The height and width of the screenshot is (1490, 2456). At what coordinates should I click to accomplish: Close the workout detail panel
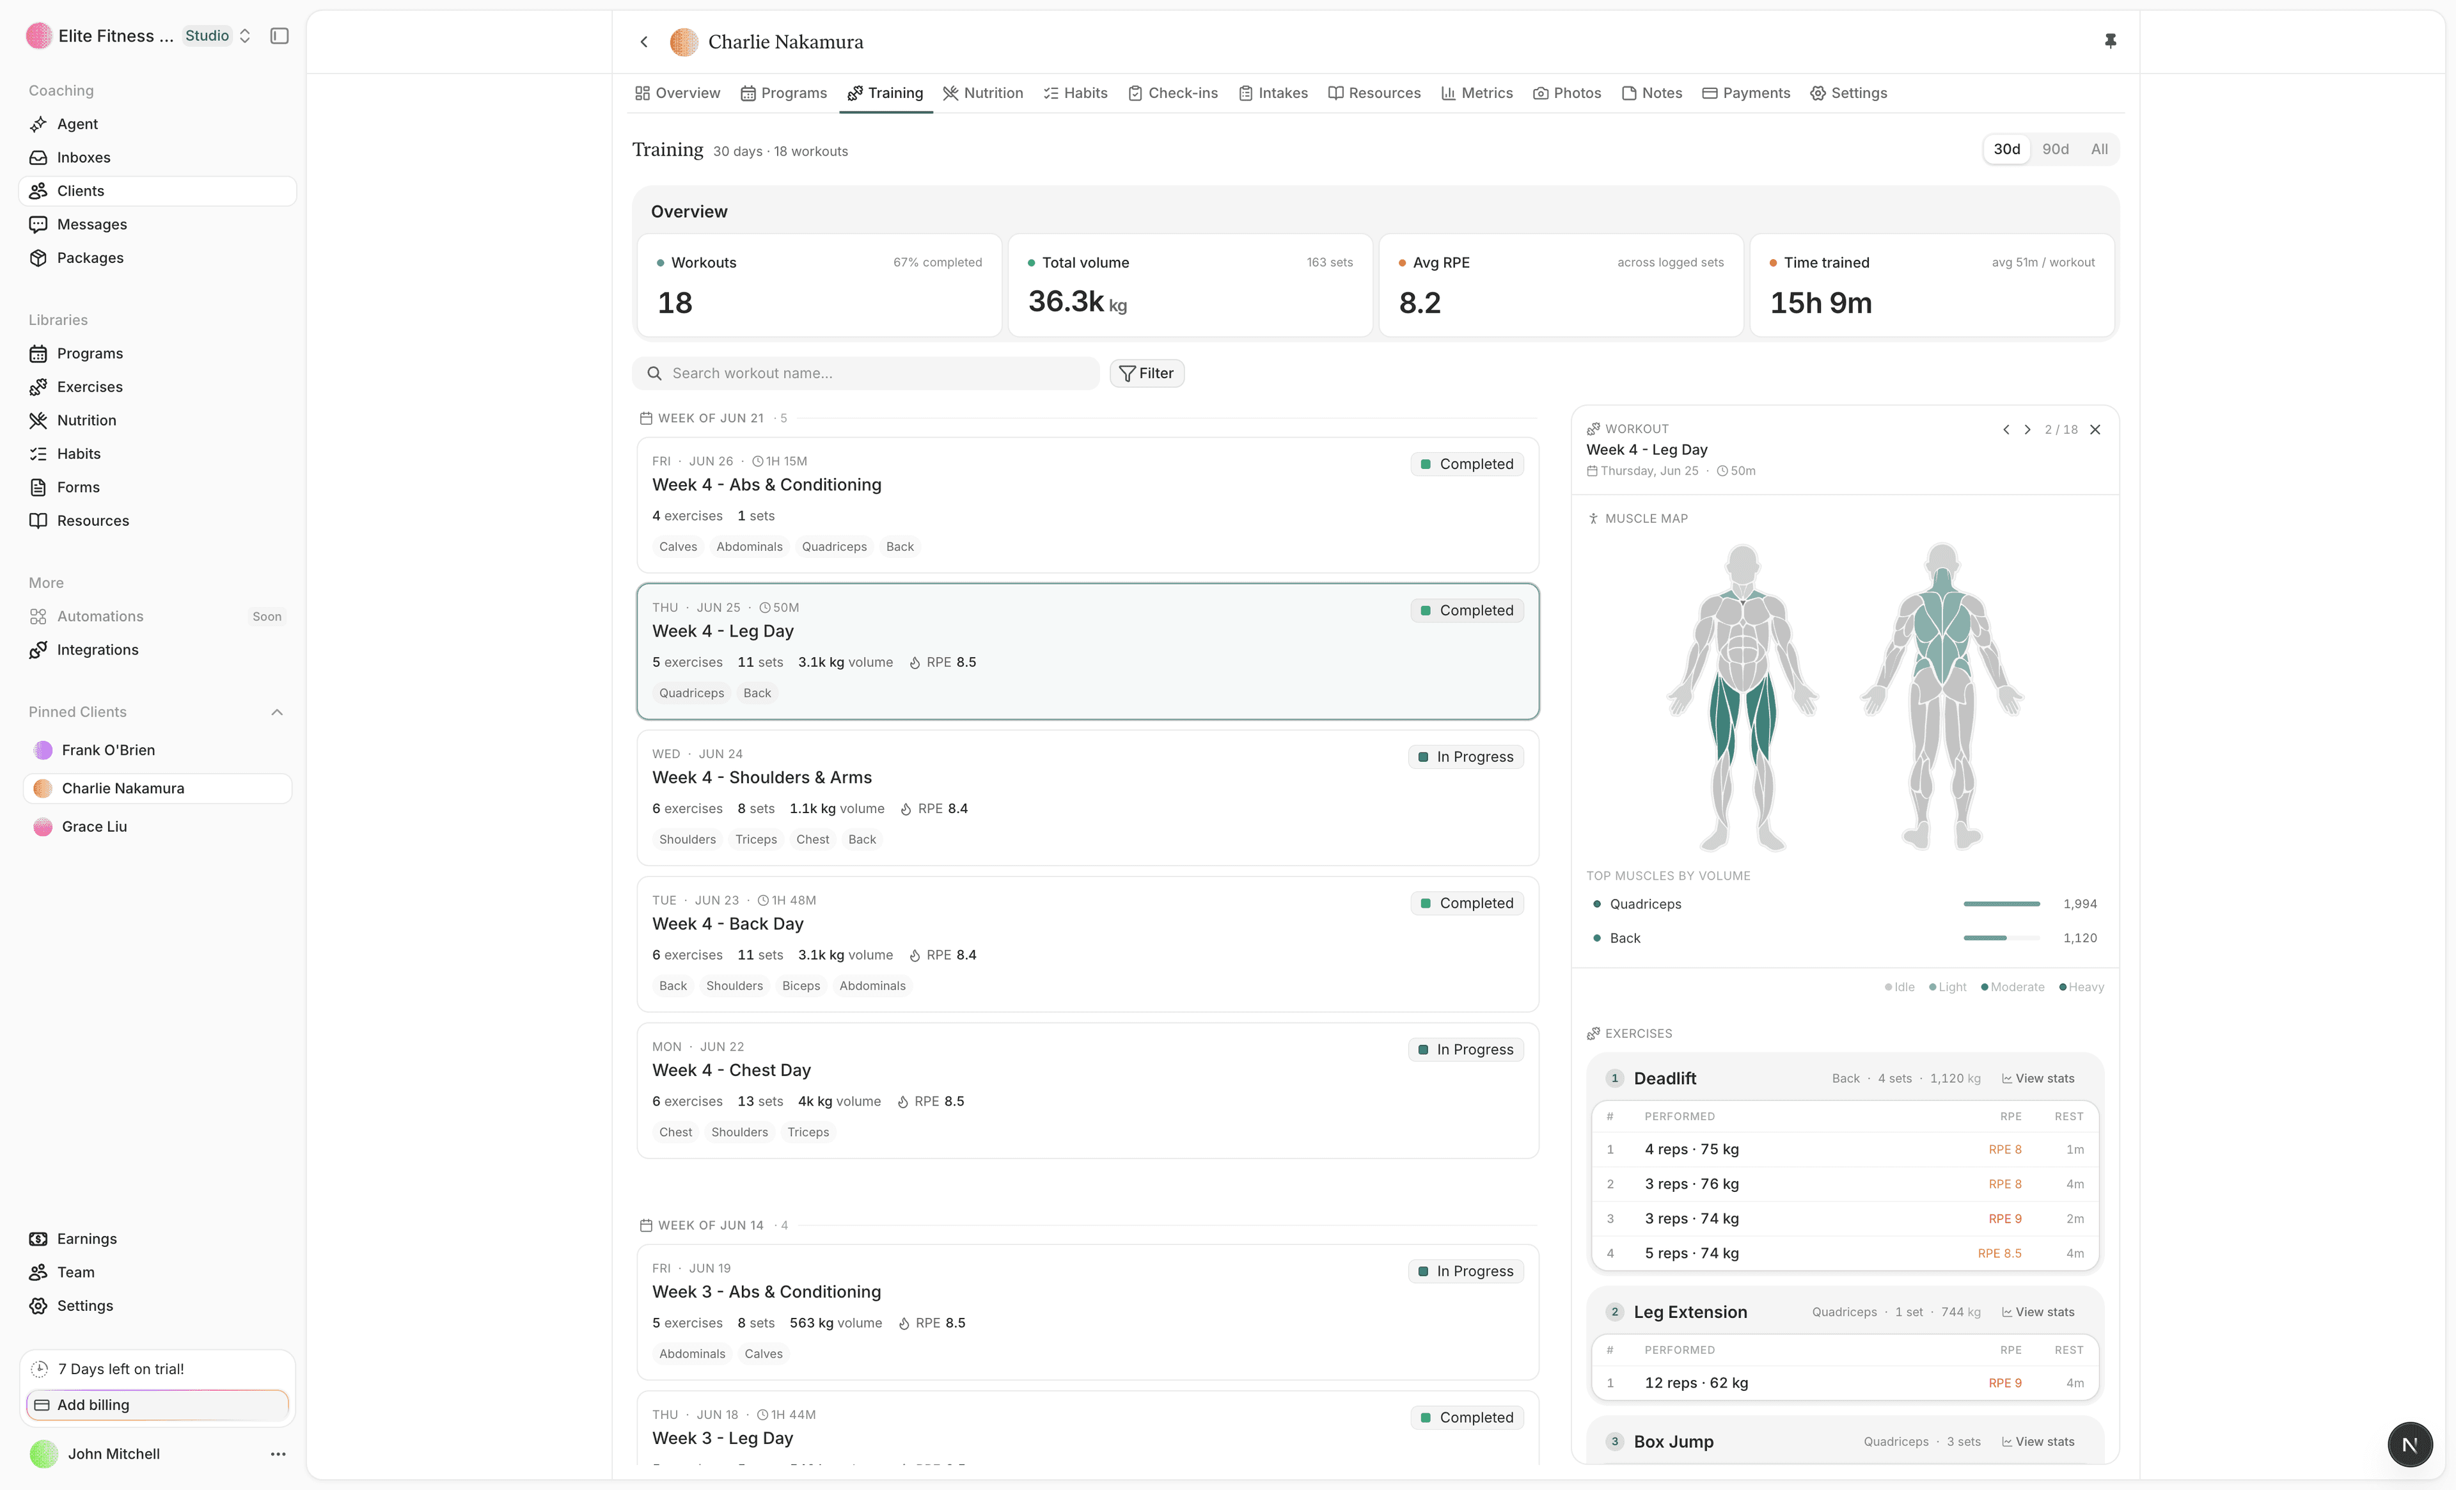[x=2095, y=430]
